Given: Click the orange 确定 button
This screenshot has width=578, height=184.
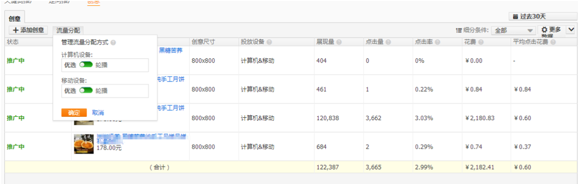Looking at the screenshot, I should [74, 112].
